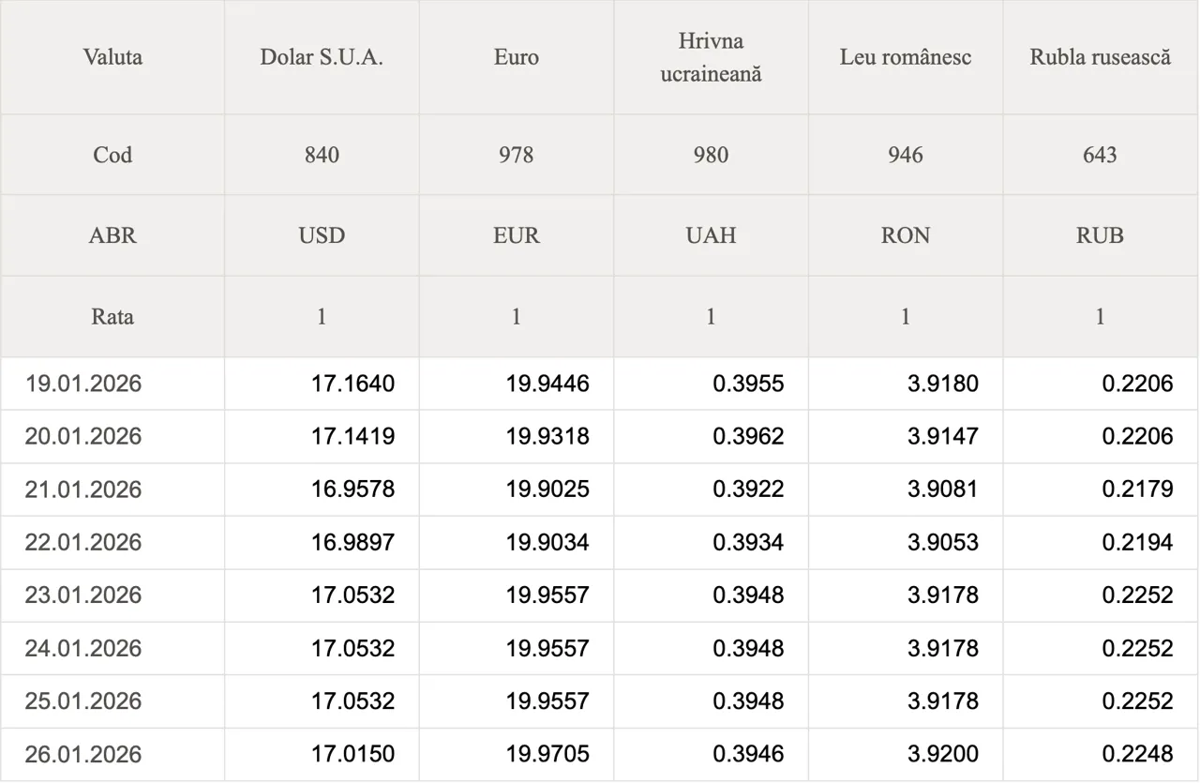Screen dimensions: 1200x783
Task: Click the ruble value 0.2248
Action: tap(1137, 755)
